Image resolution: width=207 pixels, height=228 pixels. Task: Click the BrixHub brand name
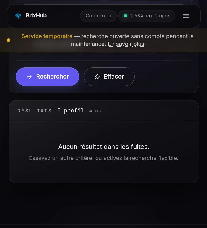click(x=36, y=16)
